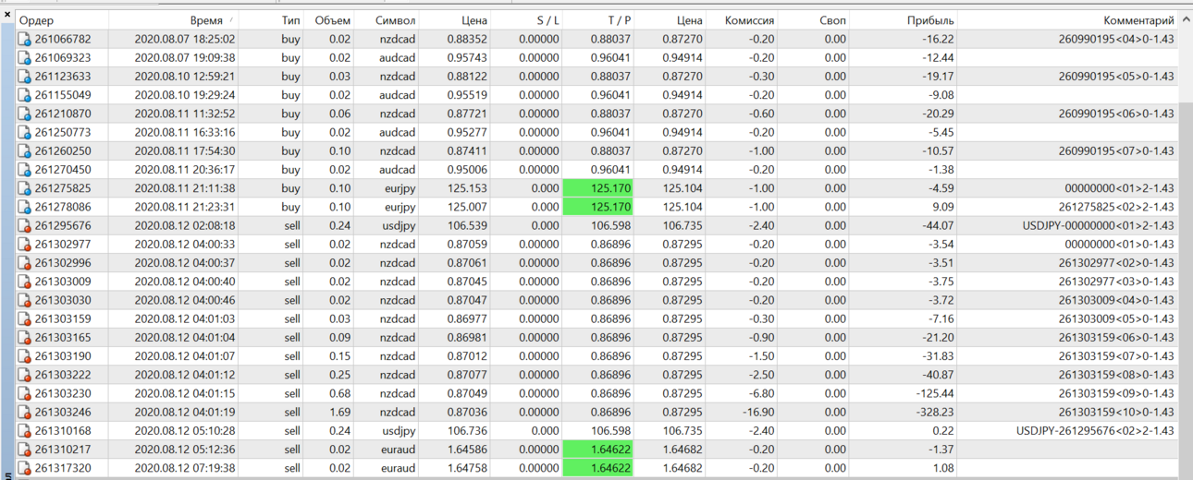Click the sell order icon for 261303159
Image resolution: width=1193 pixels, height=480 pixels.
(25, 318)
